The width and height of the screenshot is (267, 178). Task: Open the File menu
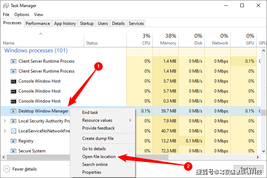click(6, 15)
